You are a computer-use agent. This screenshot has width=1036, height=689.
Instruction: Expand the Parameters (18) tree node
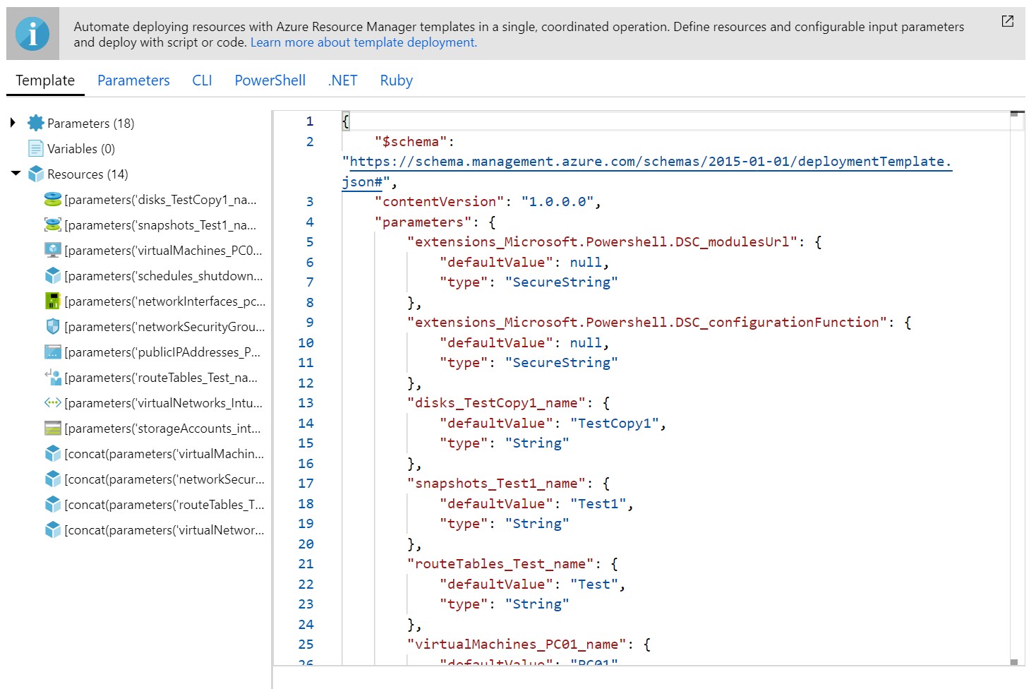[x=13, y=122]
